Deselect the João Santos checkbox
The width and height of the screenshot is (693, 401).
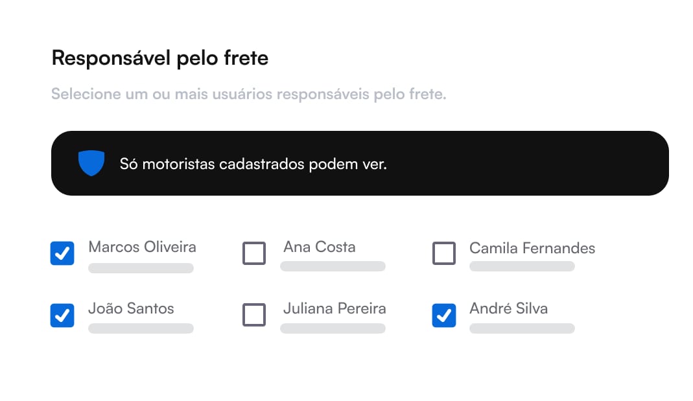[x=62, y=315]
